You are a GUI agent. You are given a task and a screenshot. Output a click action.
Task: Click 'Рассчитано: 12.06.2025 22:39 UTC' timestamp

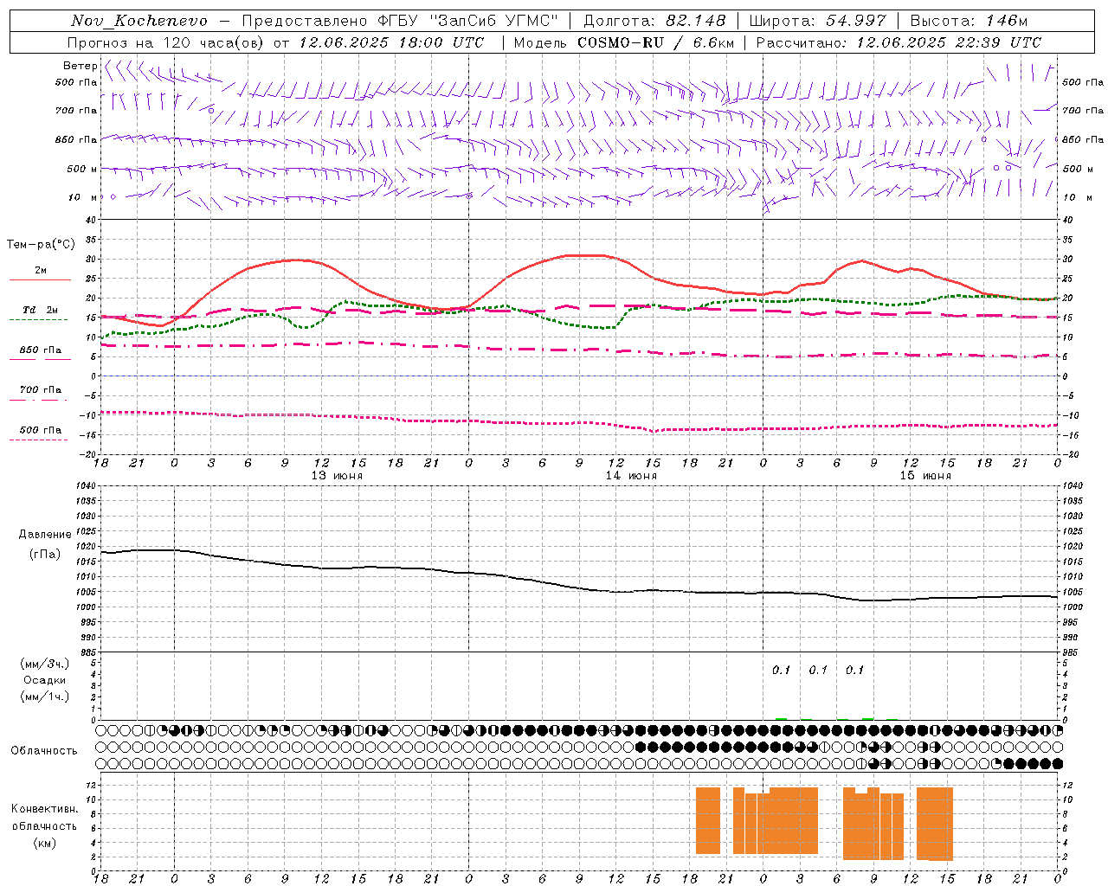tap(899, 42)
